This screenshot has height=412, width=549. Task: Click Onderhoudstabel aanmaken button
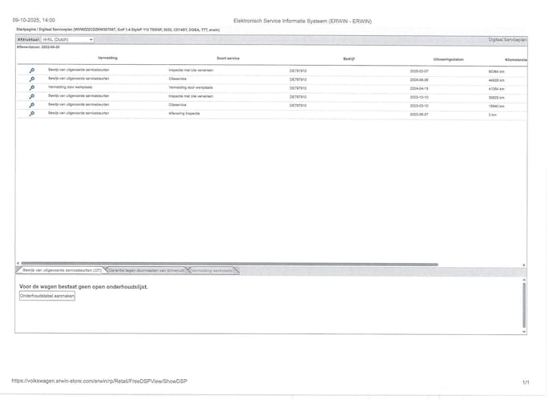tap(46, 296)
